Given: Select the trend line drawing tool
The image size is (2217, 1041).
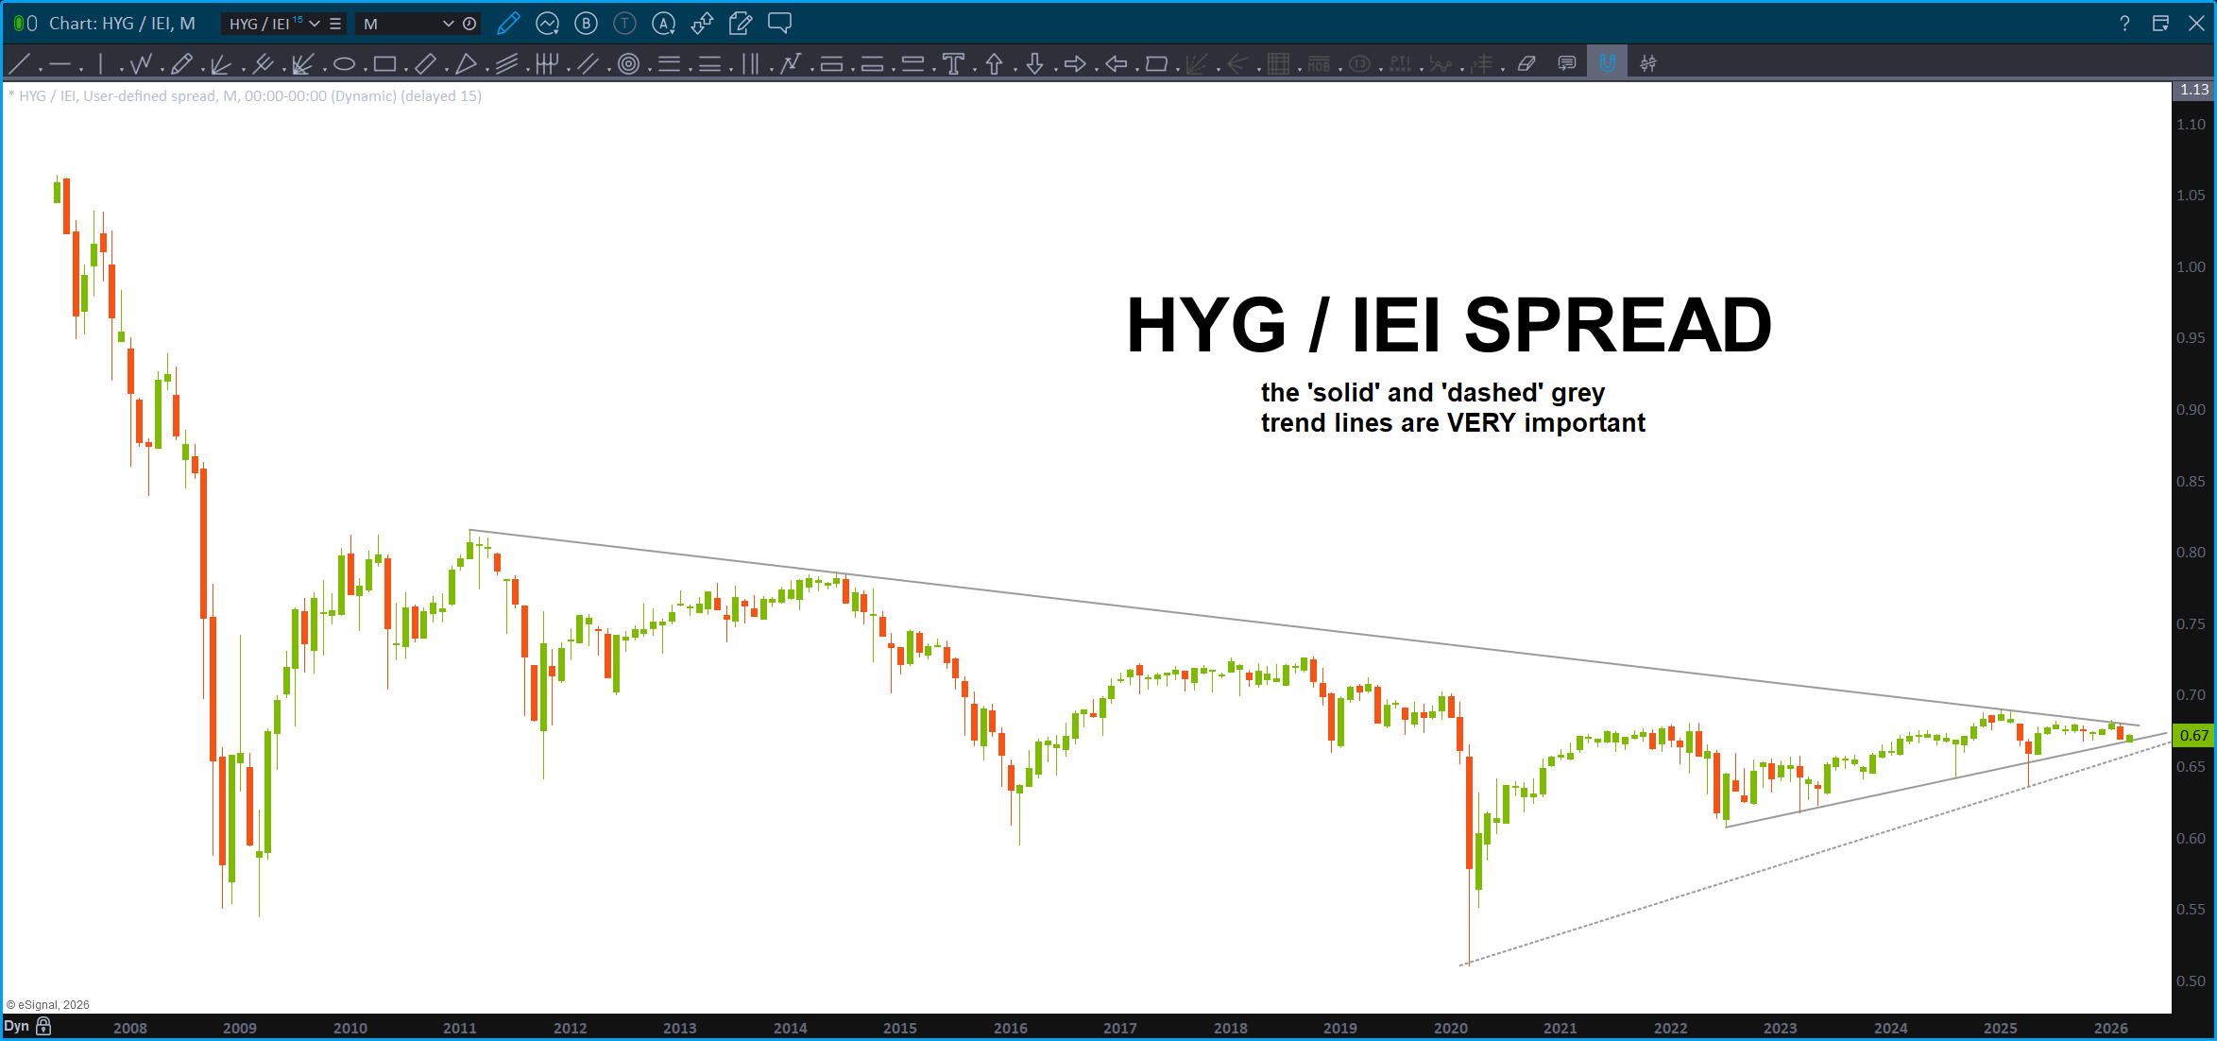Looking at the screenshot, I should [x=19, y=64].
